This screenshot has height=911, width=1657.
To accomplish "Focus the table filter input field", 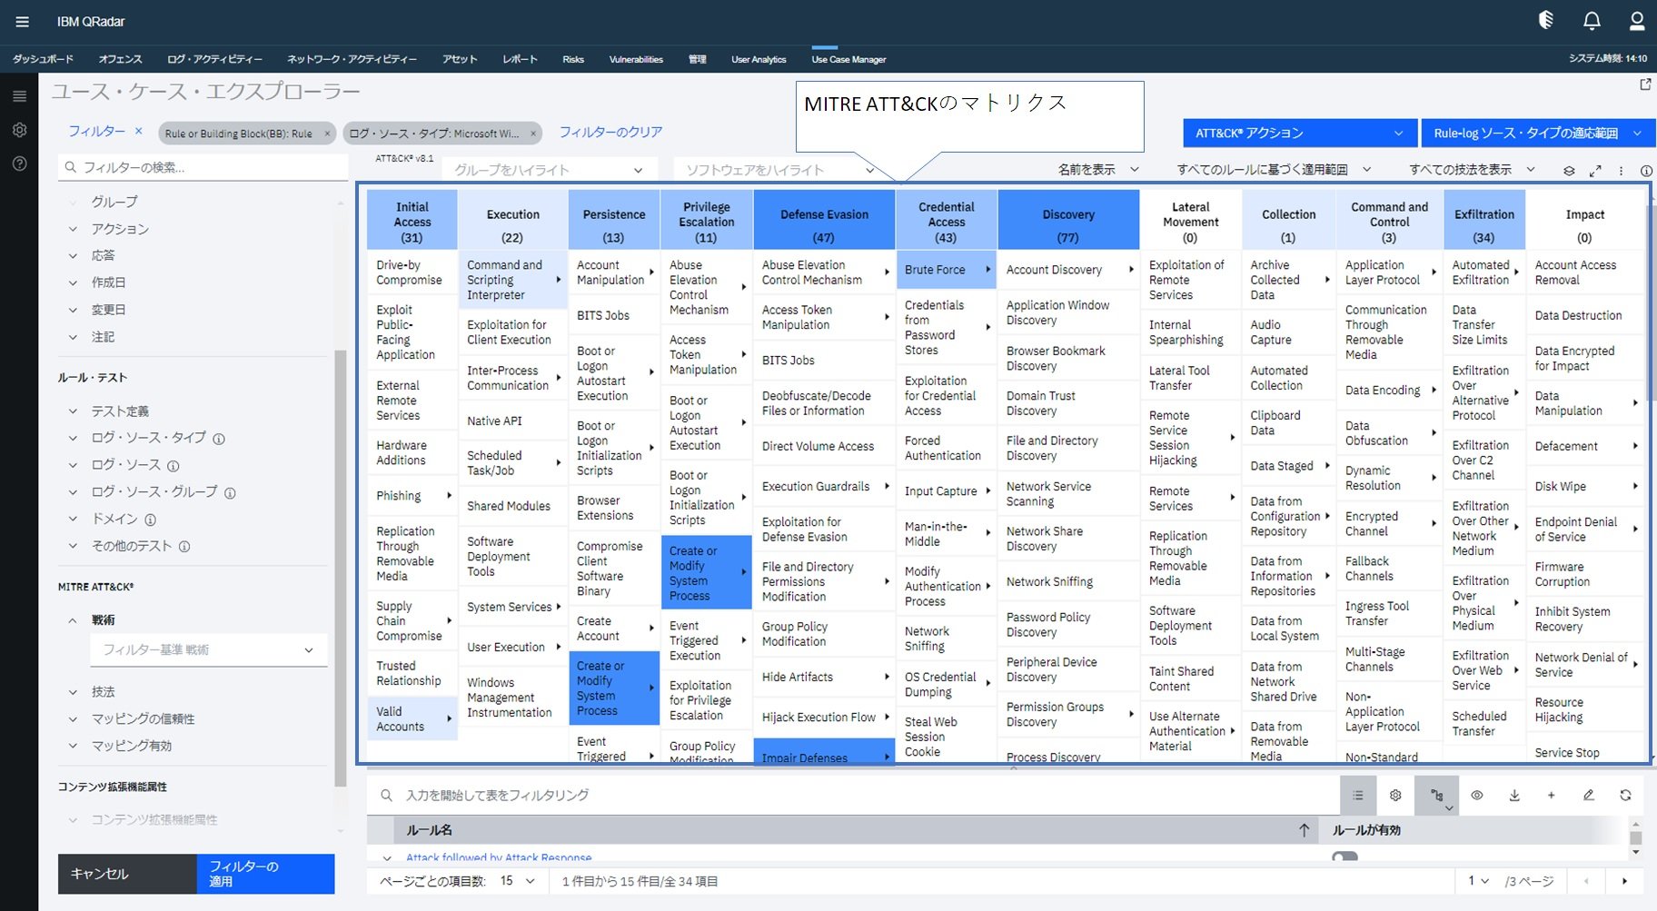I will point(853,796).
